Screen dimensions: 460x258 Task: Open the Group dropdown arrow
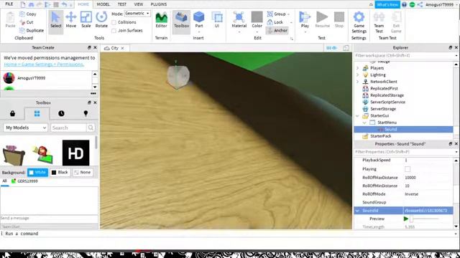pyautogui.click(x=288, y=14)
